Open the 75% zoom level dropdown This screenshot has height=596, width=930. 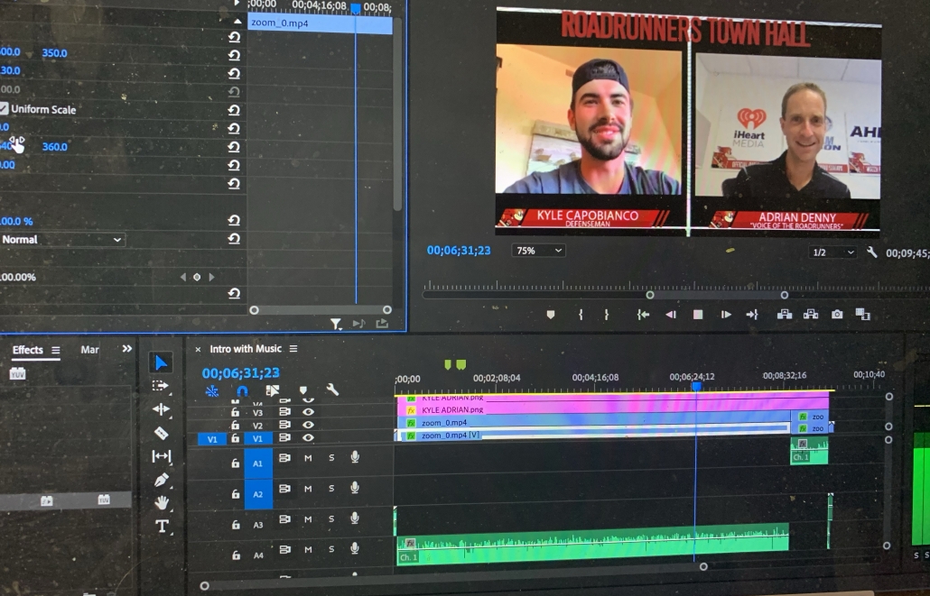(x=538, y=251)
